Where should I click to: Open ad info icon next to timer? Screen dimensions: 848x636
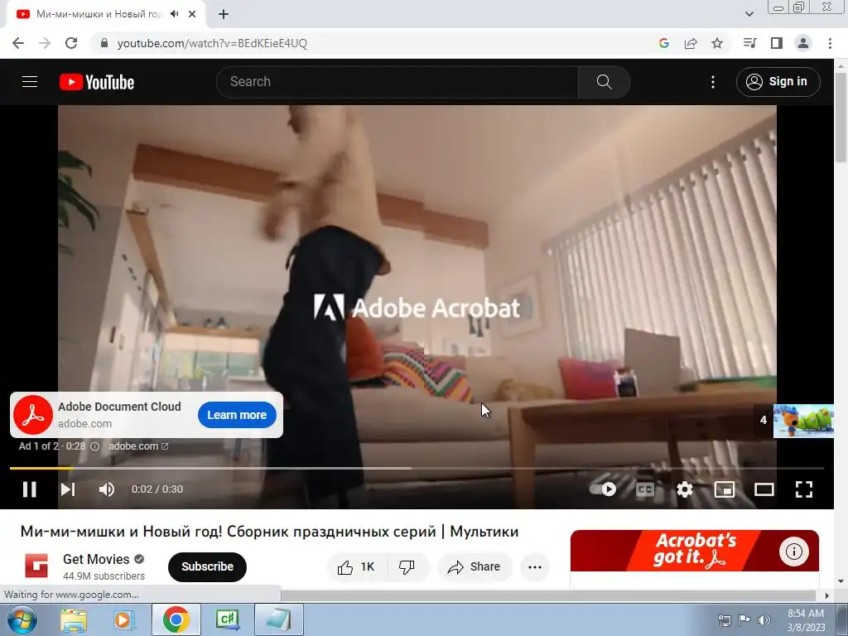click(94, 446)
